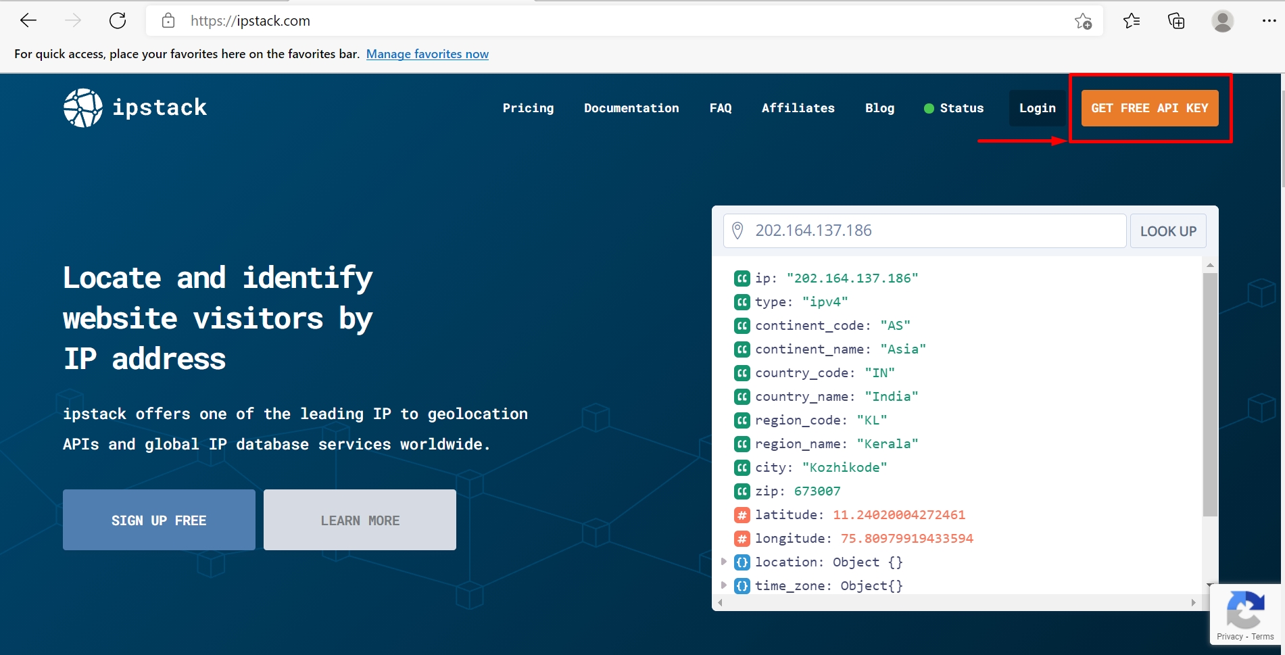This screenshot has width=1285, height=655.
Task: Click the browser address bar URL
Action: [x=250, y=21]
